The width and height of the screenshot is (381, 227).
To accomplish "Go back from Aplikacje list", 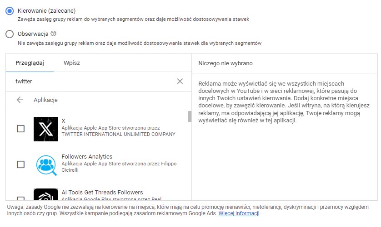I will click(x=20, y=100).
